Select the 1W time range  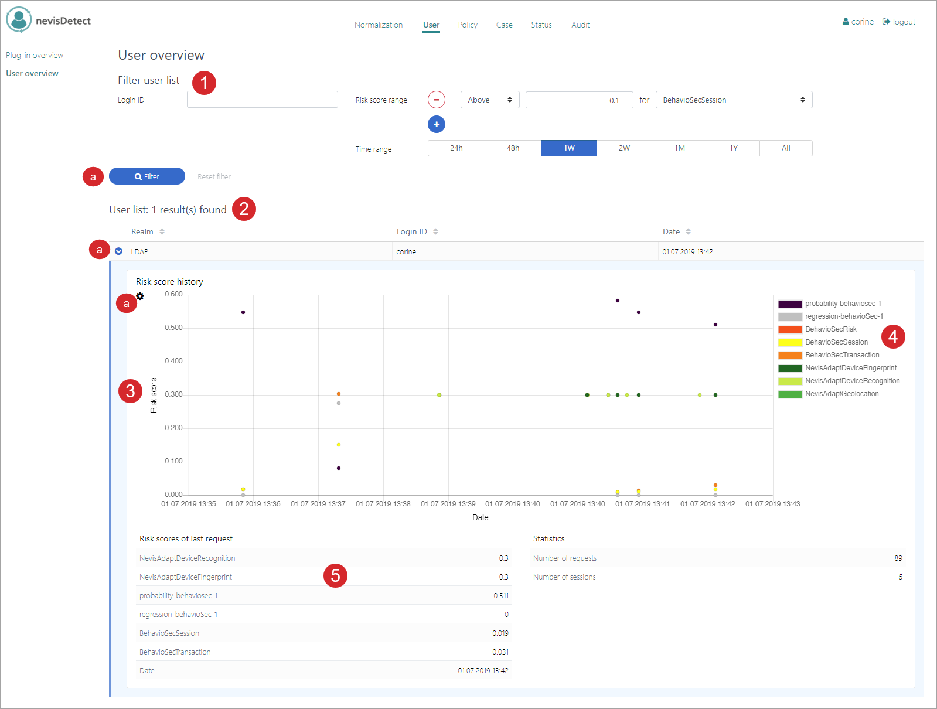(569, 148)
